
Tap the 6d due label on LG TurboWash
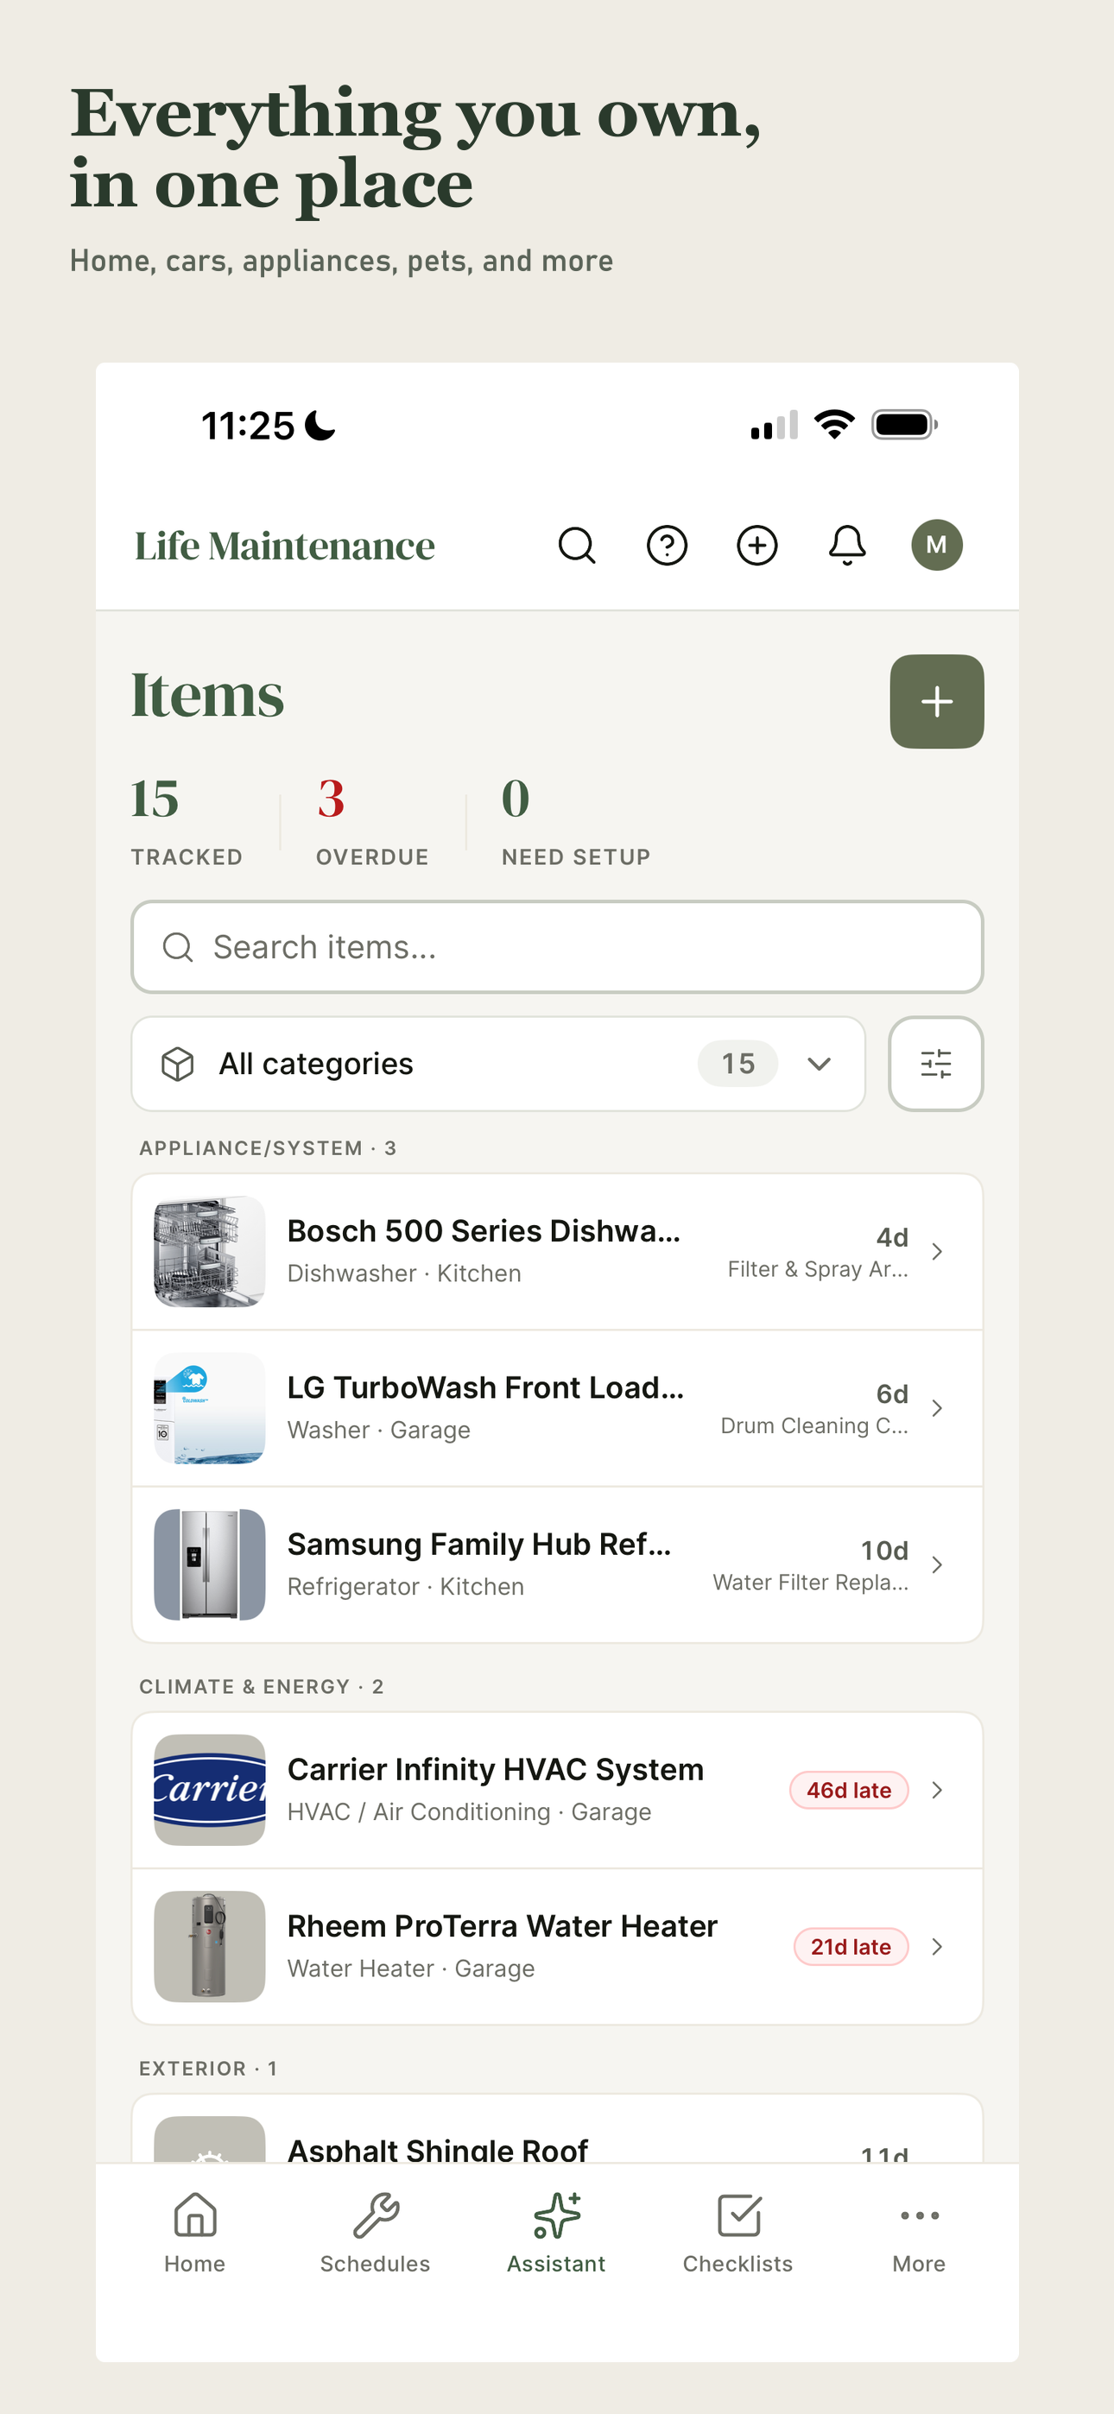click(x=892, y=1393)
